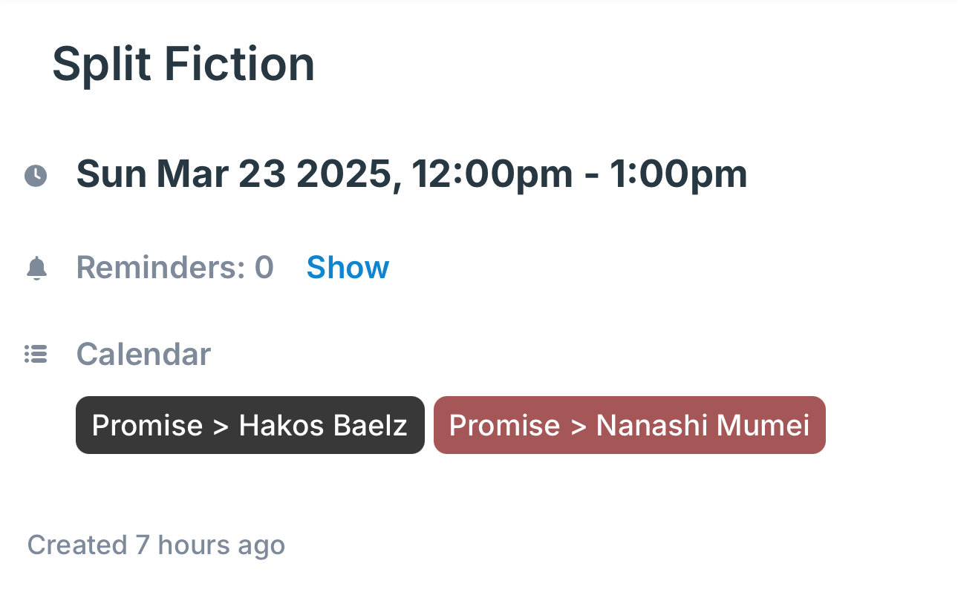
Task: Click the 12:00pm start time
Action: 492,175
